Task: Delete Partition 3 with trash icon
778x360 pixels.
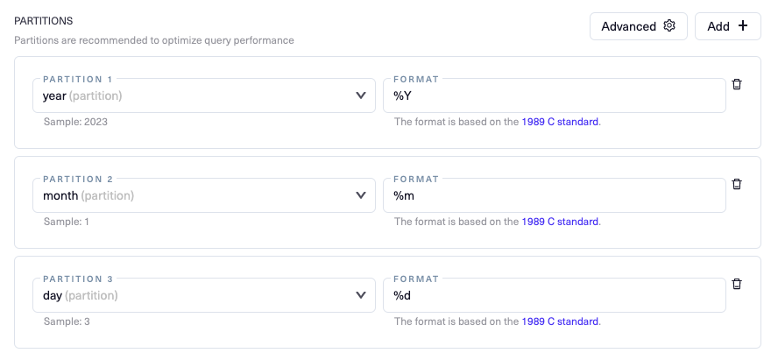Action: pyautogui.click(x=737, y=284)
